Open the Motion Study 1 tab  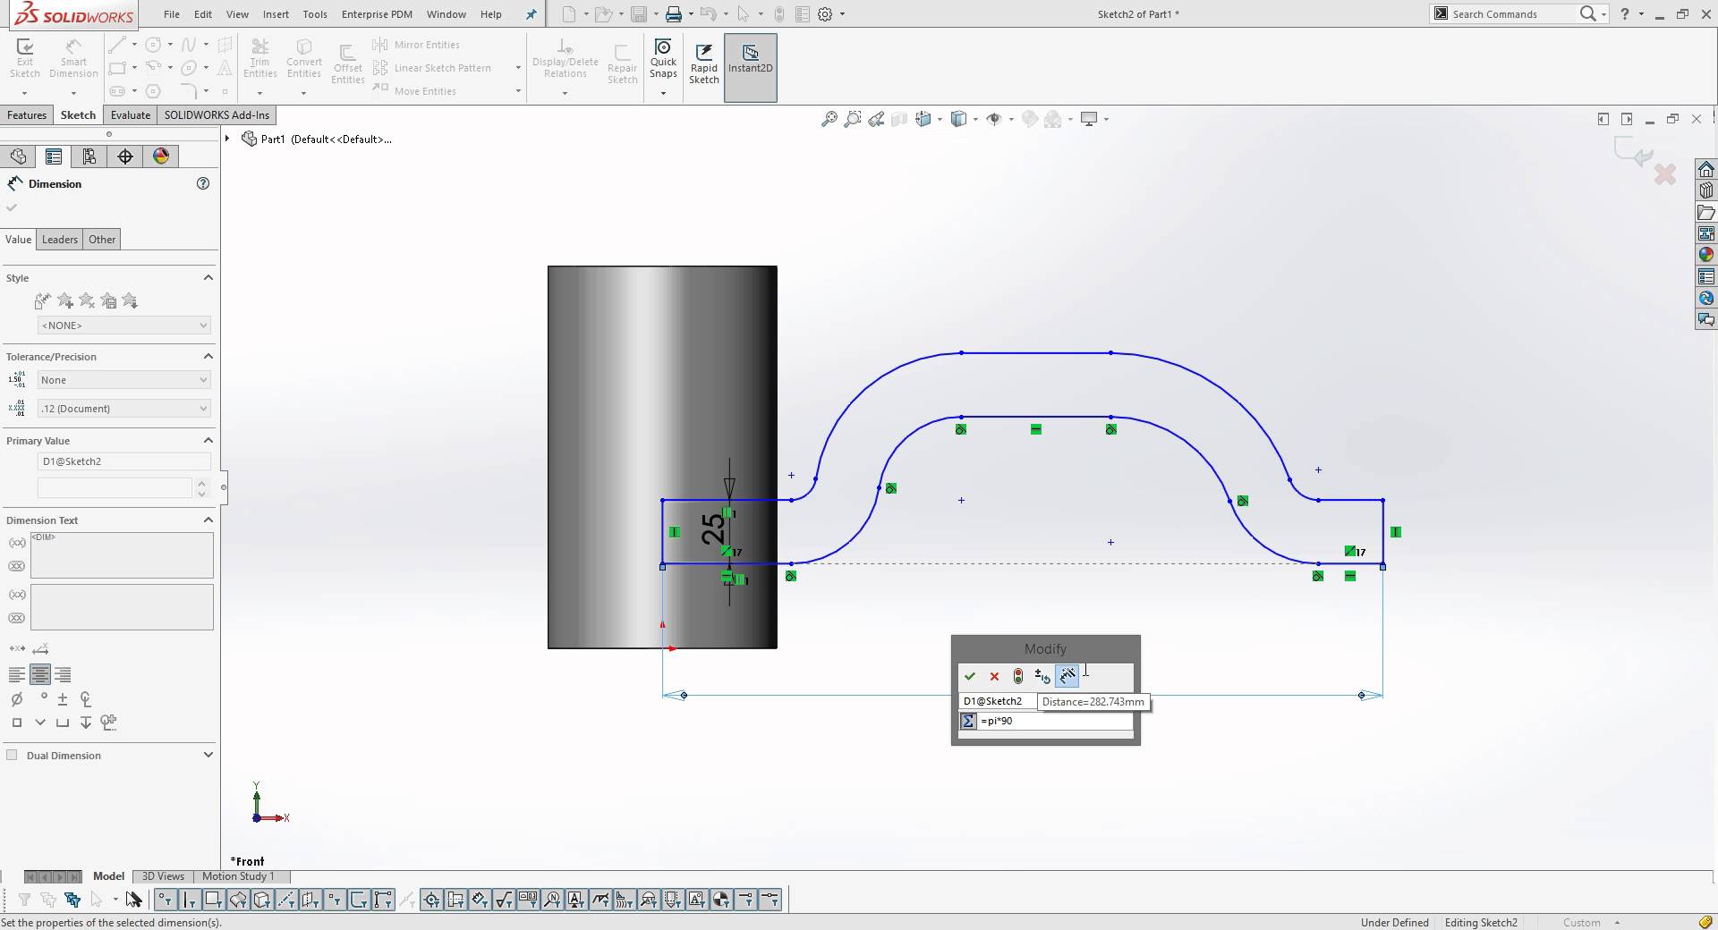coord(239,876)
